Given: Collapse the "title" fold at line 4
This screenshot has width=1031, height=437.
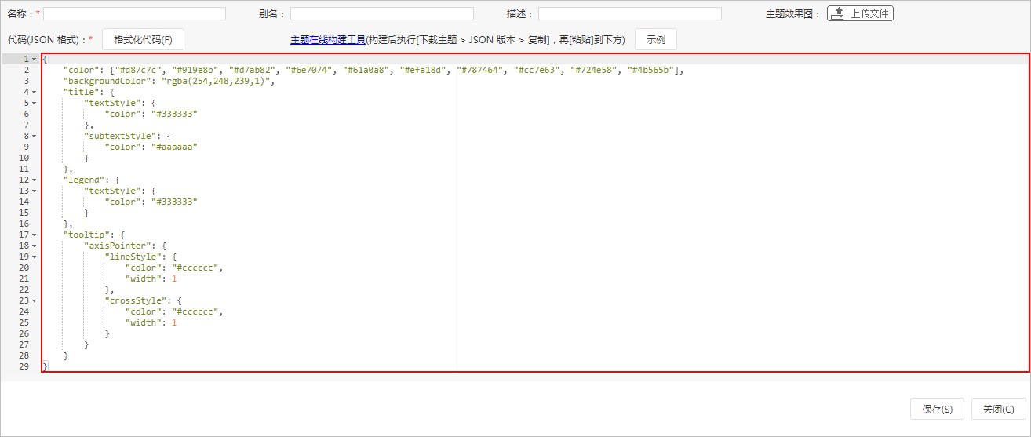Looking at the screenshot, I should coord(35,92).
